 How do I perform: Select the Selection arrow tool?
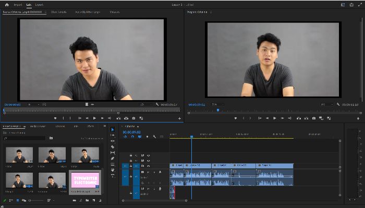[x=113, y=129]
